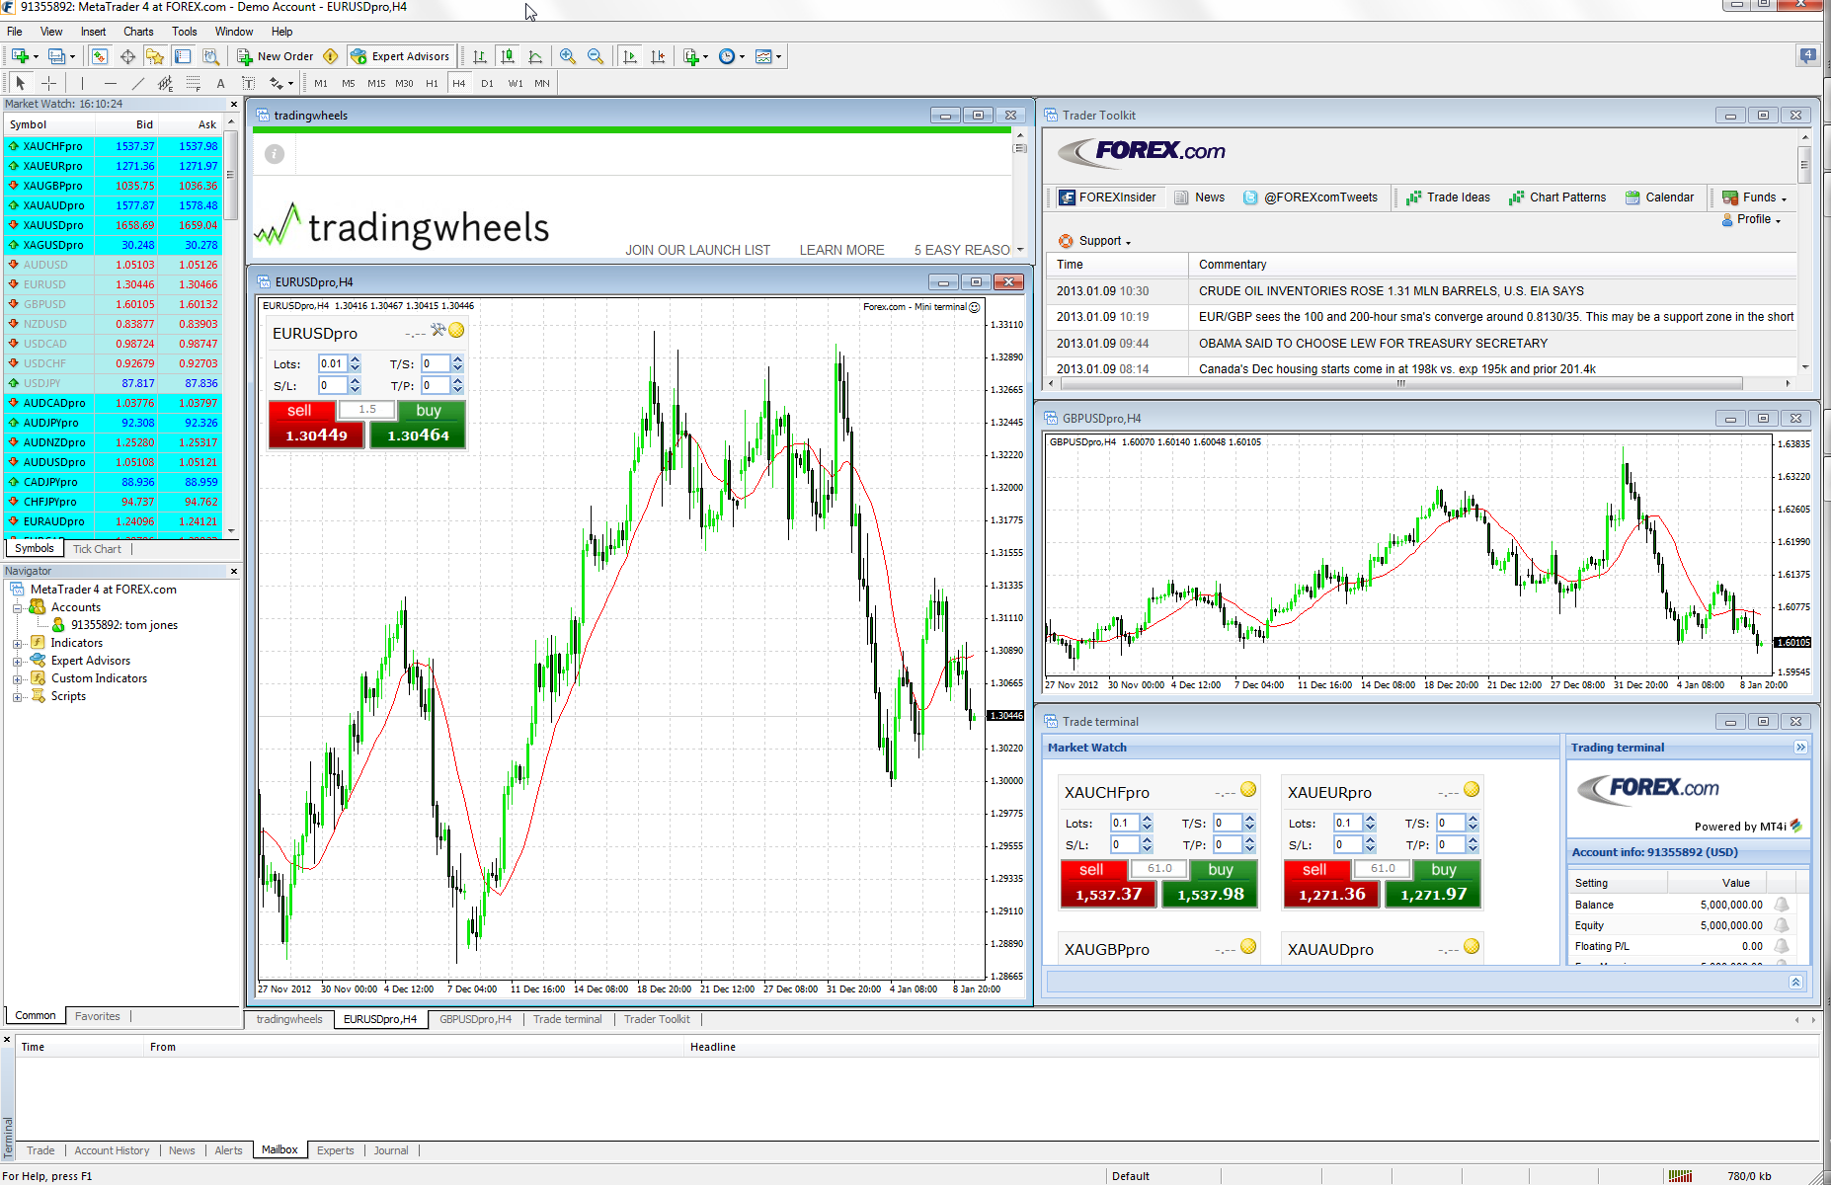Click the Zoom Out magnifier icon
The image size is (1831, 1185).
click(x=595, y=56)
